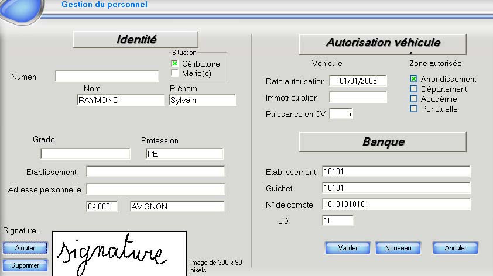This screenshot has height=276, width=493.
Task: Toggle the Célibataire checkbox
Action: pyautogui.click(x=174, y=63)
